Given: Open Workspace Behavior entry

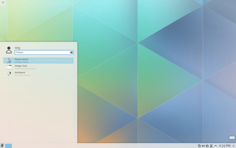Looking at the screenshot, I should [40, 73].
